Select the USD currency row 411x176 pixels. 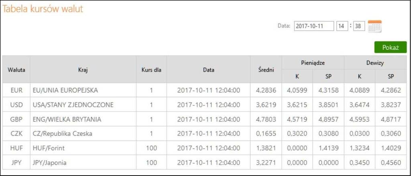point(204,104)
